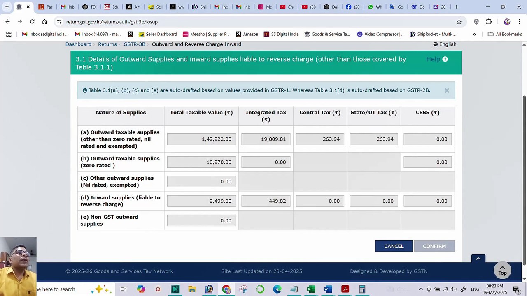Open SS Digital India bookmark
The image size is (527, 296).
click(x=281, y=34)
